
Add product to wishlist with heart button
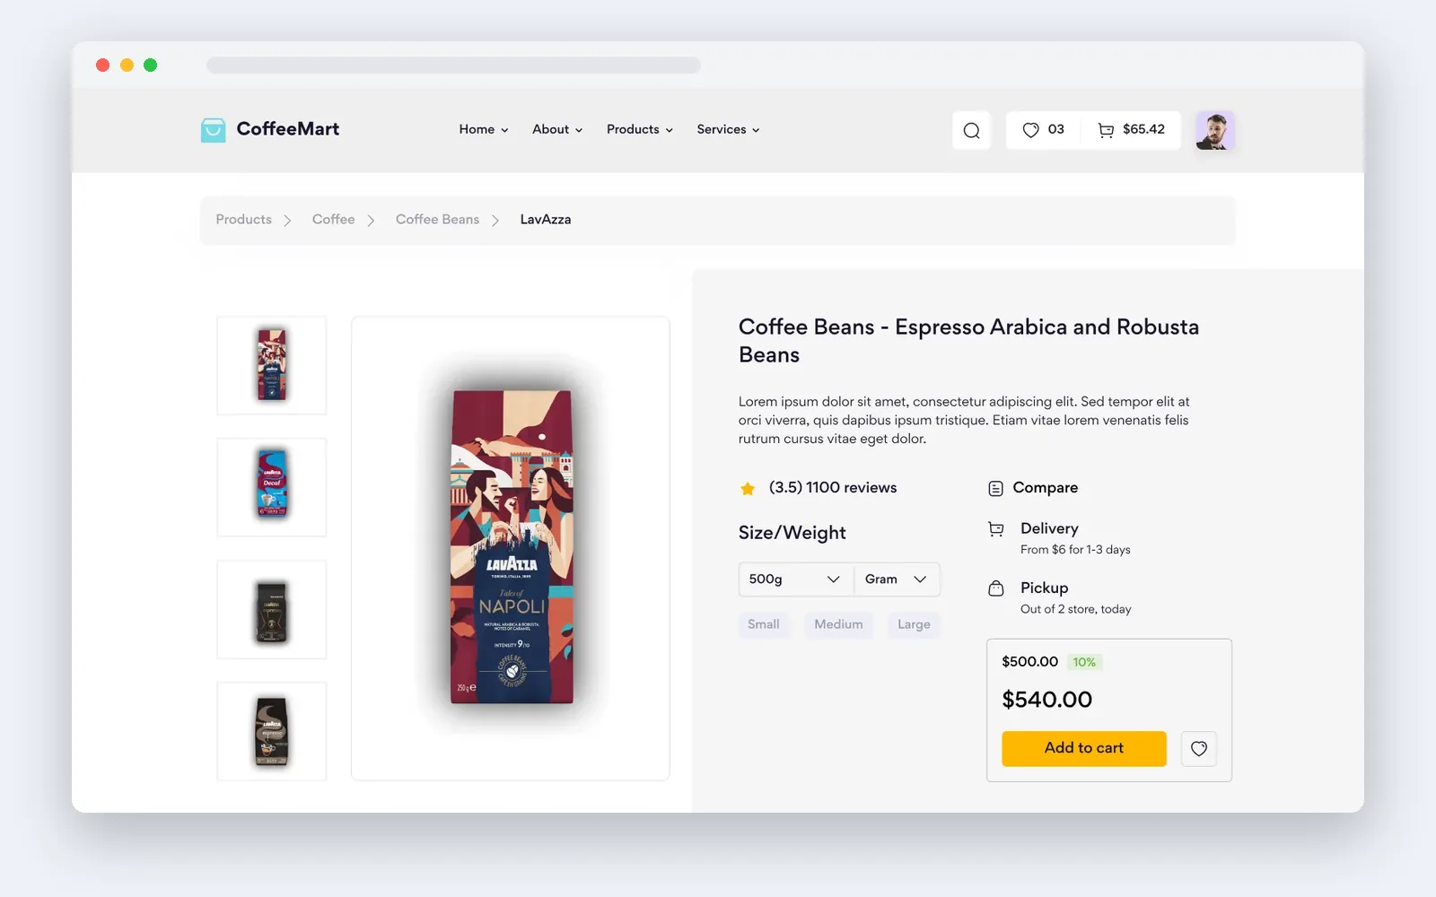1199,748
